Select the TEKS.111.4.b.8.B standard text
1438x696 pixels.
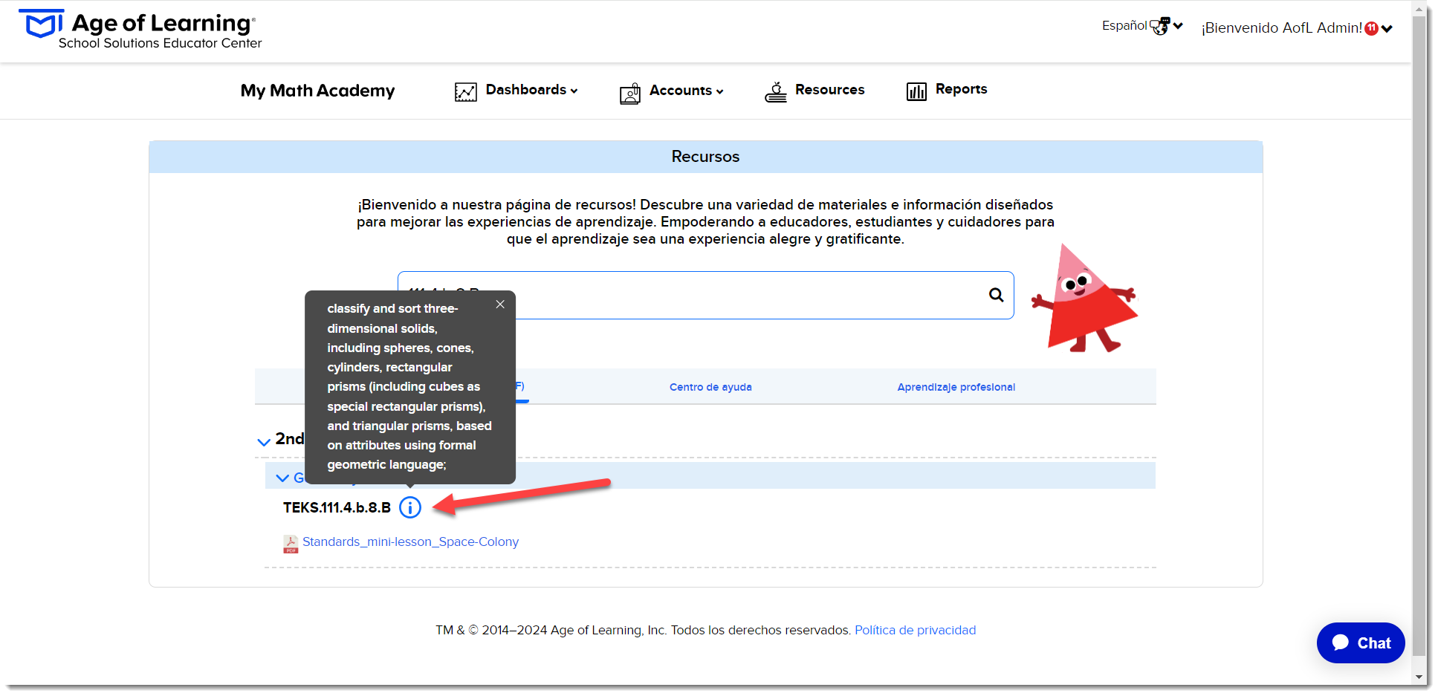[337, 507]
